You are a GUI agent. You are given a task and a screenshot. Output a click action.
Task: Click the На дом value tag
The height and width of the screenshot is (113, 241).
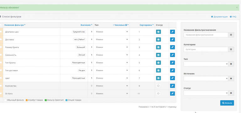click(82, 70)
